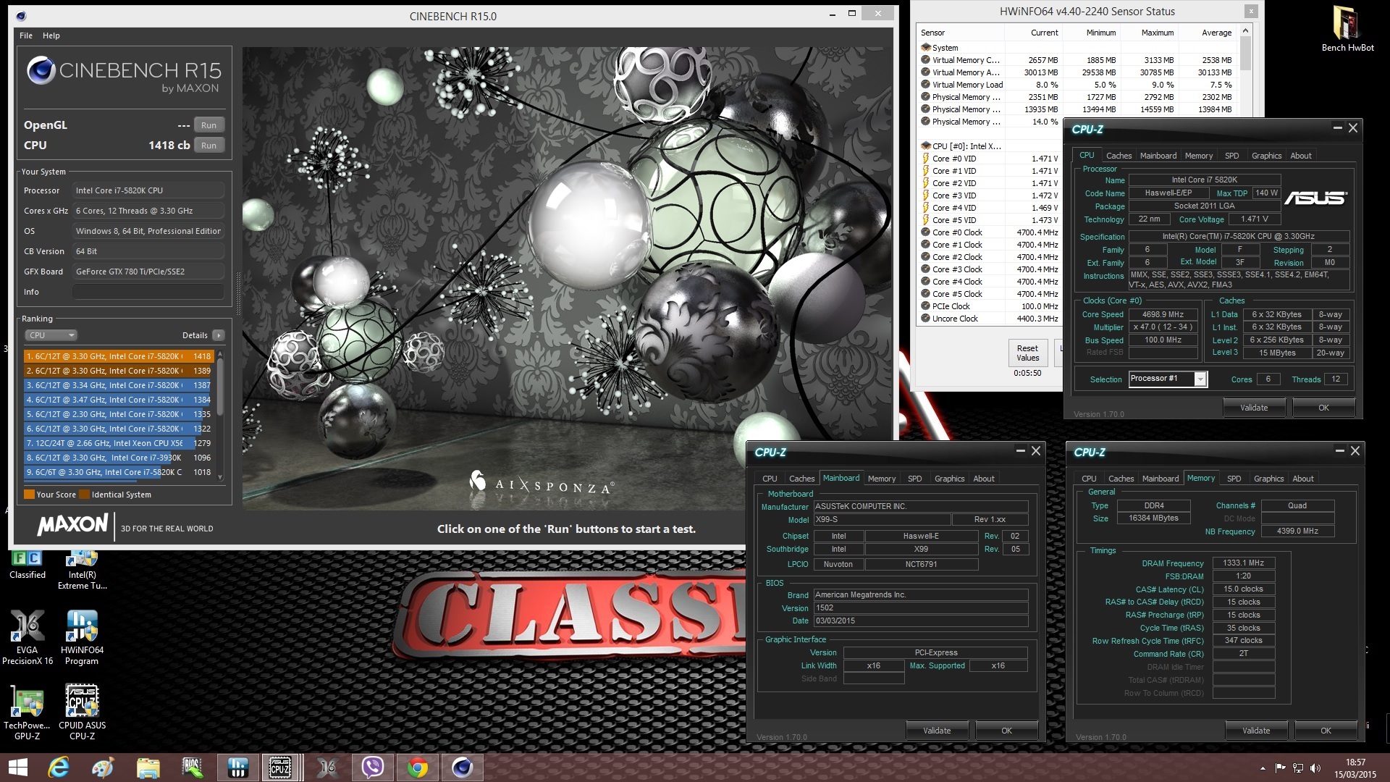Click Validate in top CPU-Z window

[1254, 408]
